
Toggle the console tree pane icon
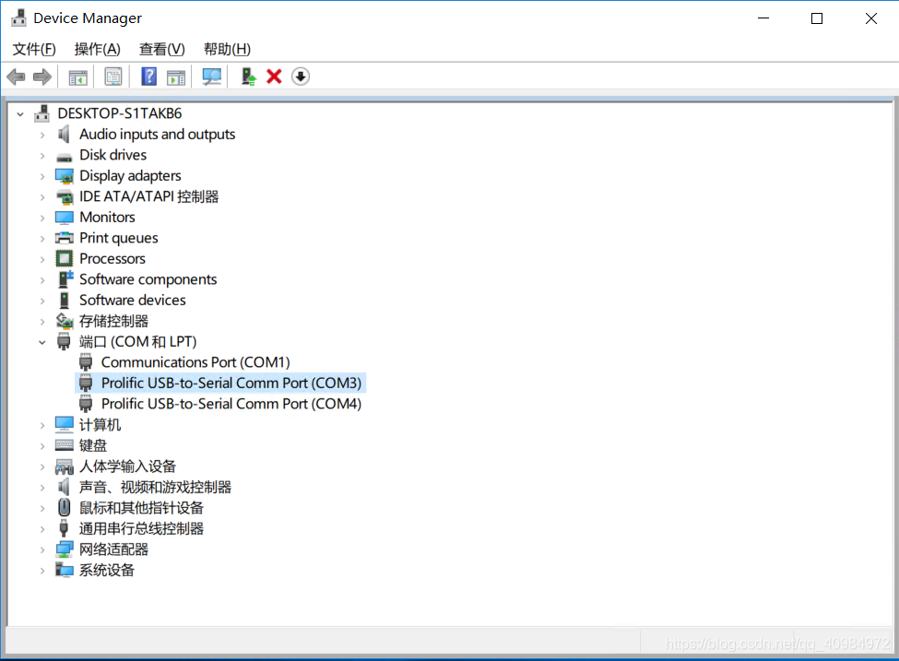coord(78,77)
